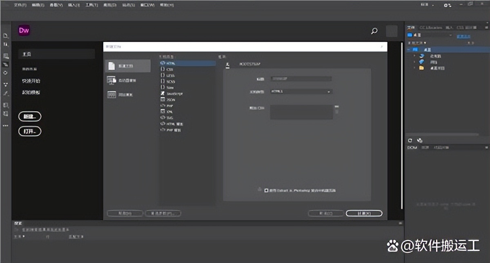490x263 pixels.
Task: Select the JavaScript document type
Action: [x=174, y=94]
